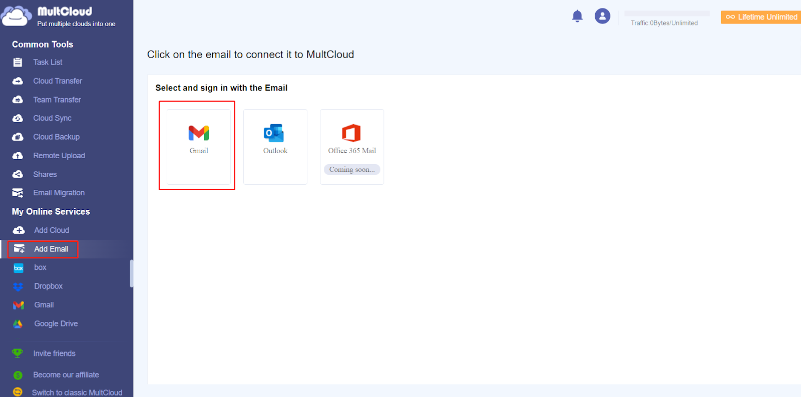Click the Switch to classic icon
801x397 pixels.
[x=18, y=392]
